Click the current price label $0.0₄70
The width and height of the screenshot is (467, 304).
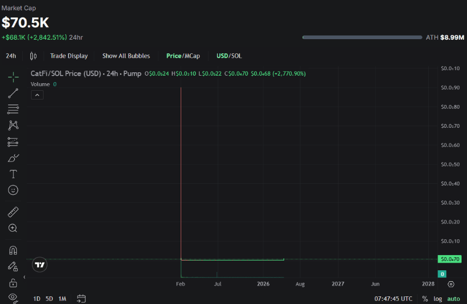[450, 259]
